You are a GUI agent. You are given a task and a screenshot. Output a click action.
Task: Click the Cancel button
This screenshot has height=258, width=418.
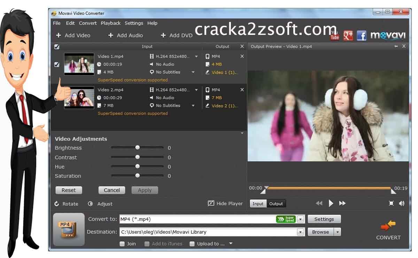(x=112, y=190)
